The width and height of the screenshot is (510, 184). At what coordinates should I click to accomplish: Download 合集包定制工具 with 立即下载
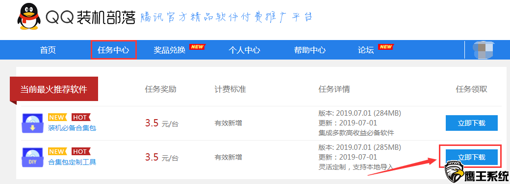471,158
